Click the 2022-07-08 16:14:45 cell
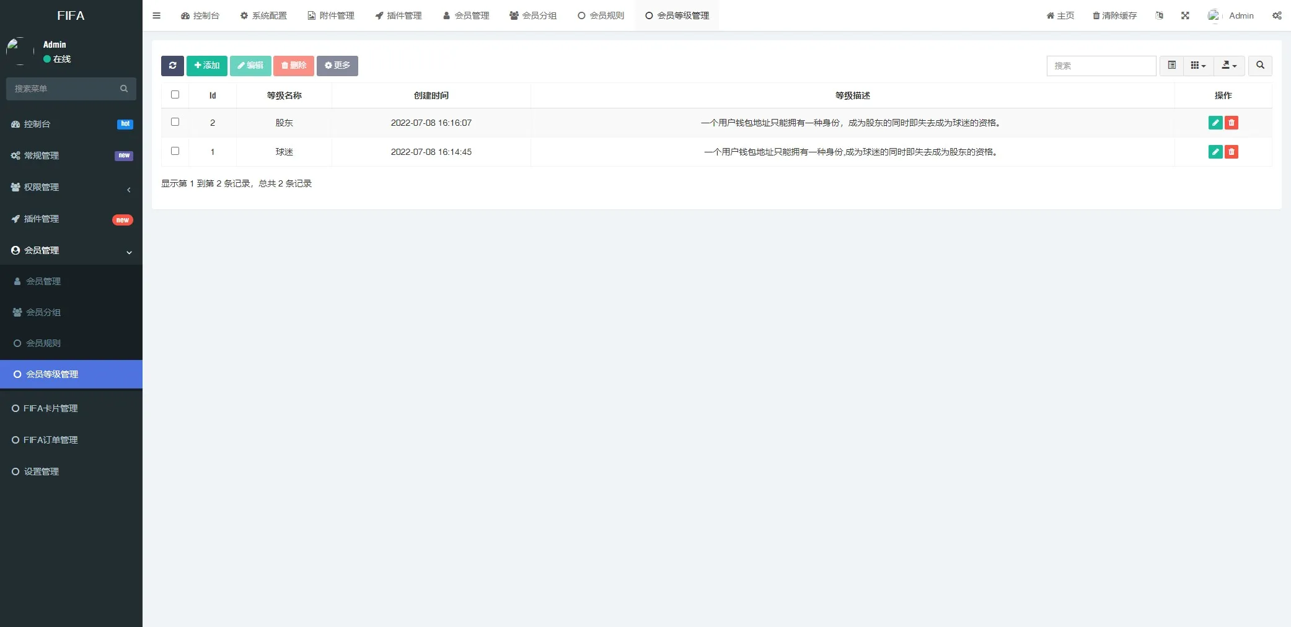This screenshot has height=627, width=1291. [431, 152]
